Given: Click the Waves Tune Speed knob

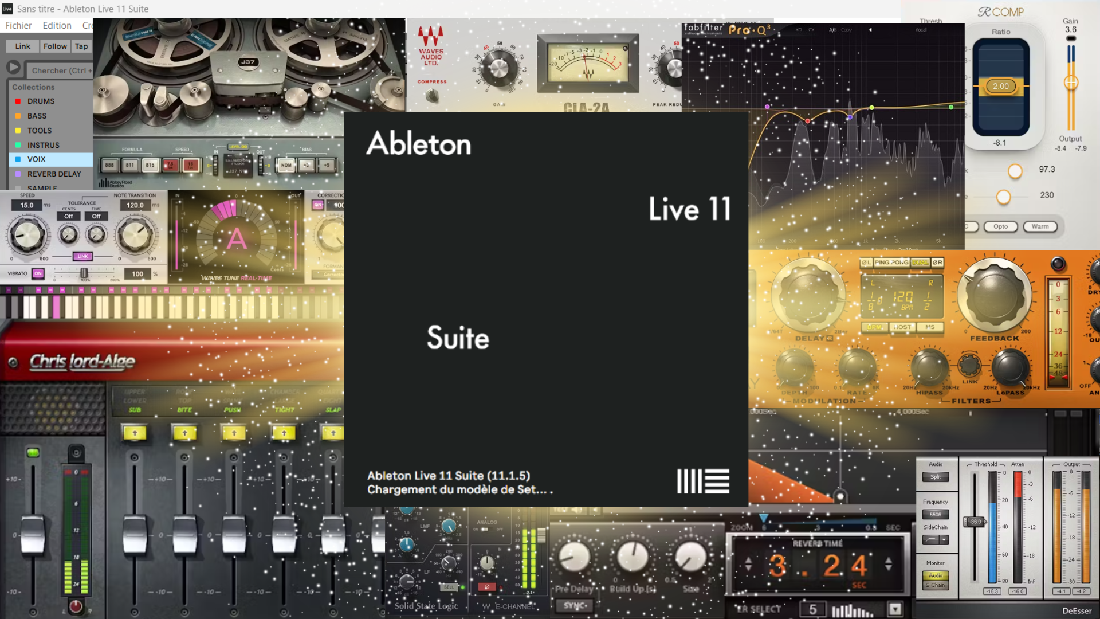Looking at the screenshot, I should [26, 236].
